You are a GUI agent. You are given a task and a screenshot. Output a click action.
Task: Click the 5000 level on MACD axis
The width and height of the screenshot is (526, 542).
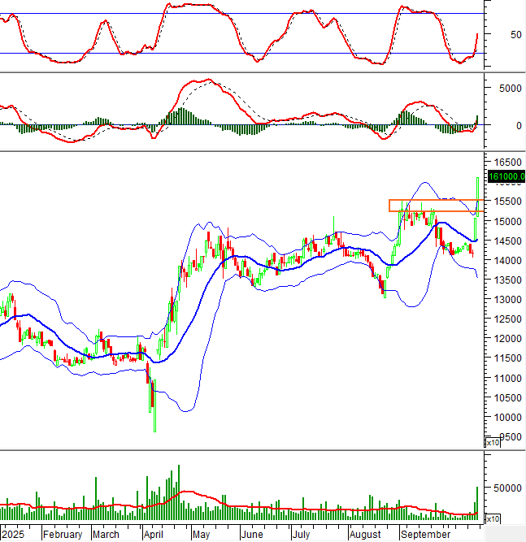tap(500, 88)
